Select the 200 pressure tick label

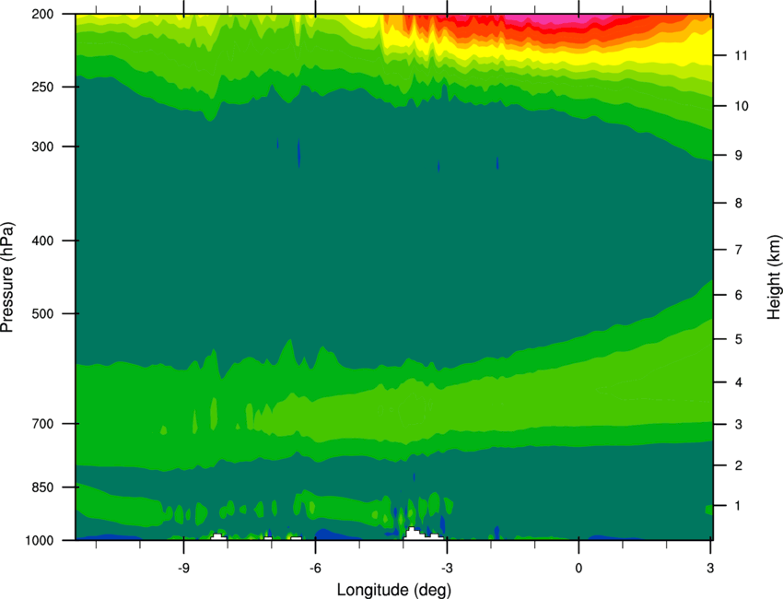(x=42, y=14)
